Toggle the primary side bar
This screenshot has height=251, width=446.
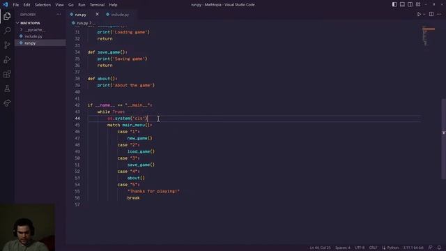[x=394, y=5]
